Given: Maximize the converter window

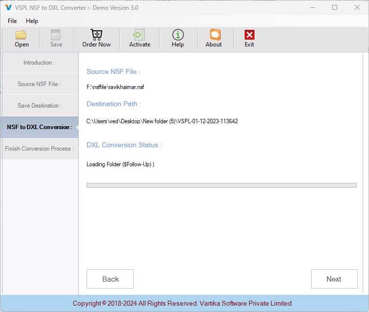Looking at the screenshot, I should 335,7.
